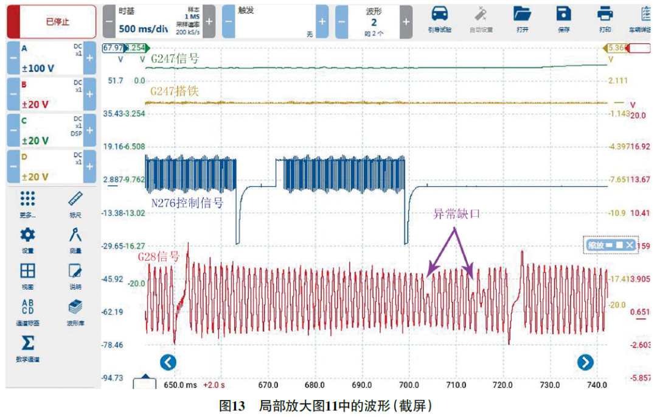Open the 引导试验 guided tests car icon

tap(440, 19)
